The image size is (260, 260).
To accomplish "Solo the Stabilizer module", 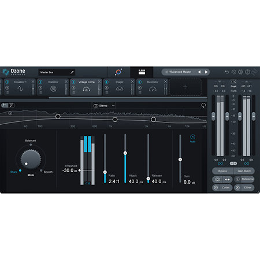I will click(40, 88).
